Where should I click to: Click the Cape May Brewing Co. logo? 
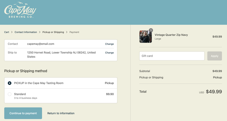pos(20,10)
